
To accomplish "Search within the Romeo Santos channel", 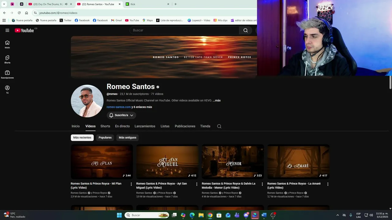I will point(219,126).
